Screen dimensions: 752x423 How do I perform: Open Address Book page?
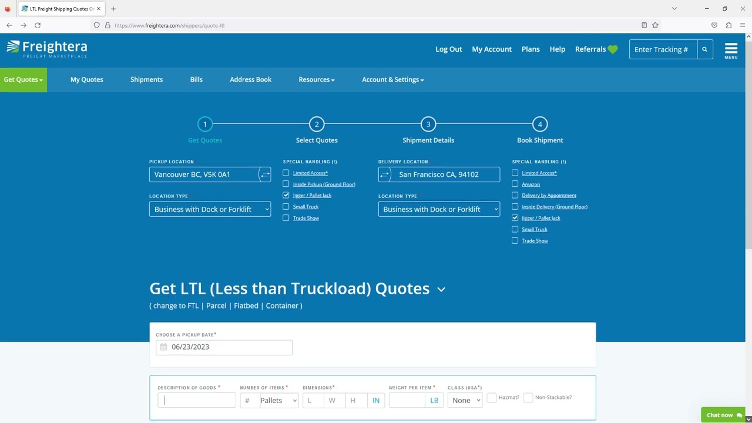pyautogui.click(x=251, y=79)
